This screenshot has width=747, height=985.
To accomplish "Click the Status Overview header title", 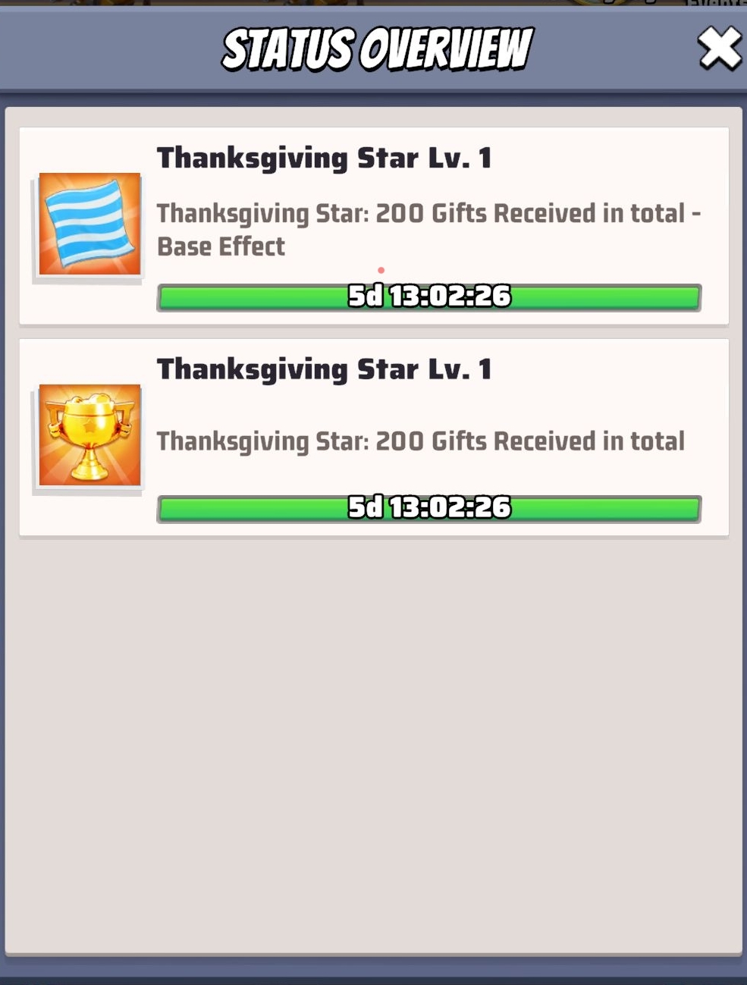I will pyautogui.click(x=377, y=49).
